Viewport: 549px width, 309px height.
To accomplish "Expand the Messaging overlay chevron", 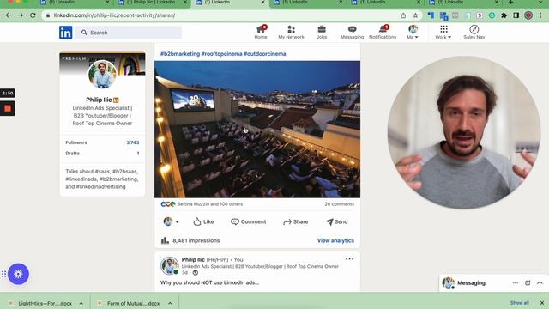I will pyautogui.click(x=540, y=282).
